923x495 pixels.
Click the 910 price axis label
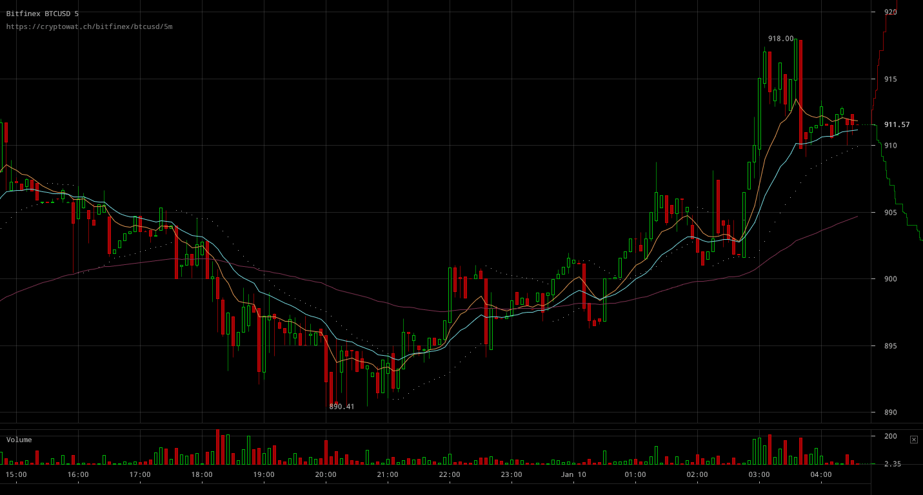(890, 146)
